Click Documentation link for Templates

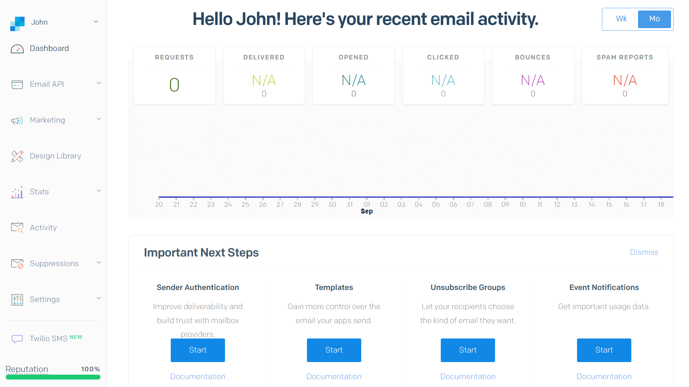point(334,376)
